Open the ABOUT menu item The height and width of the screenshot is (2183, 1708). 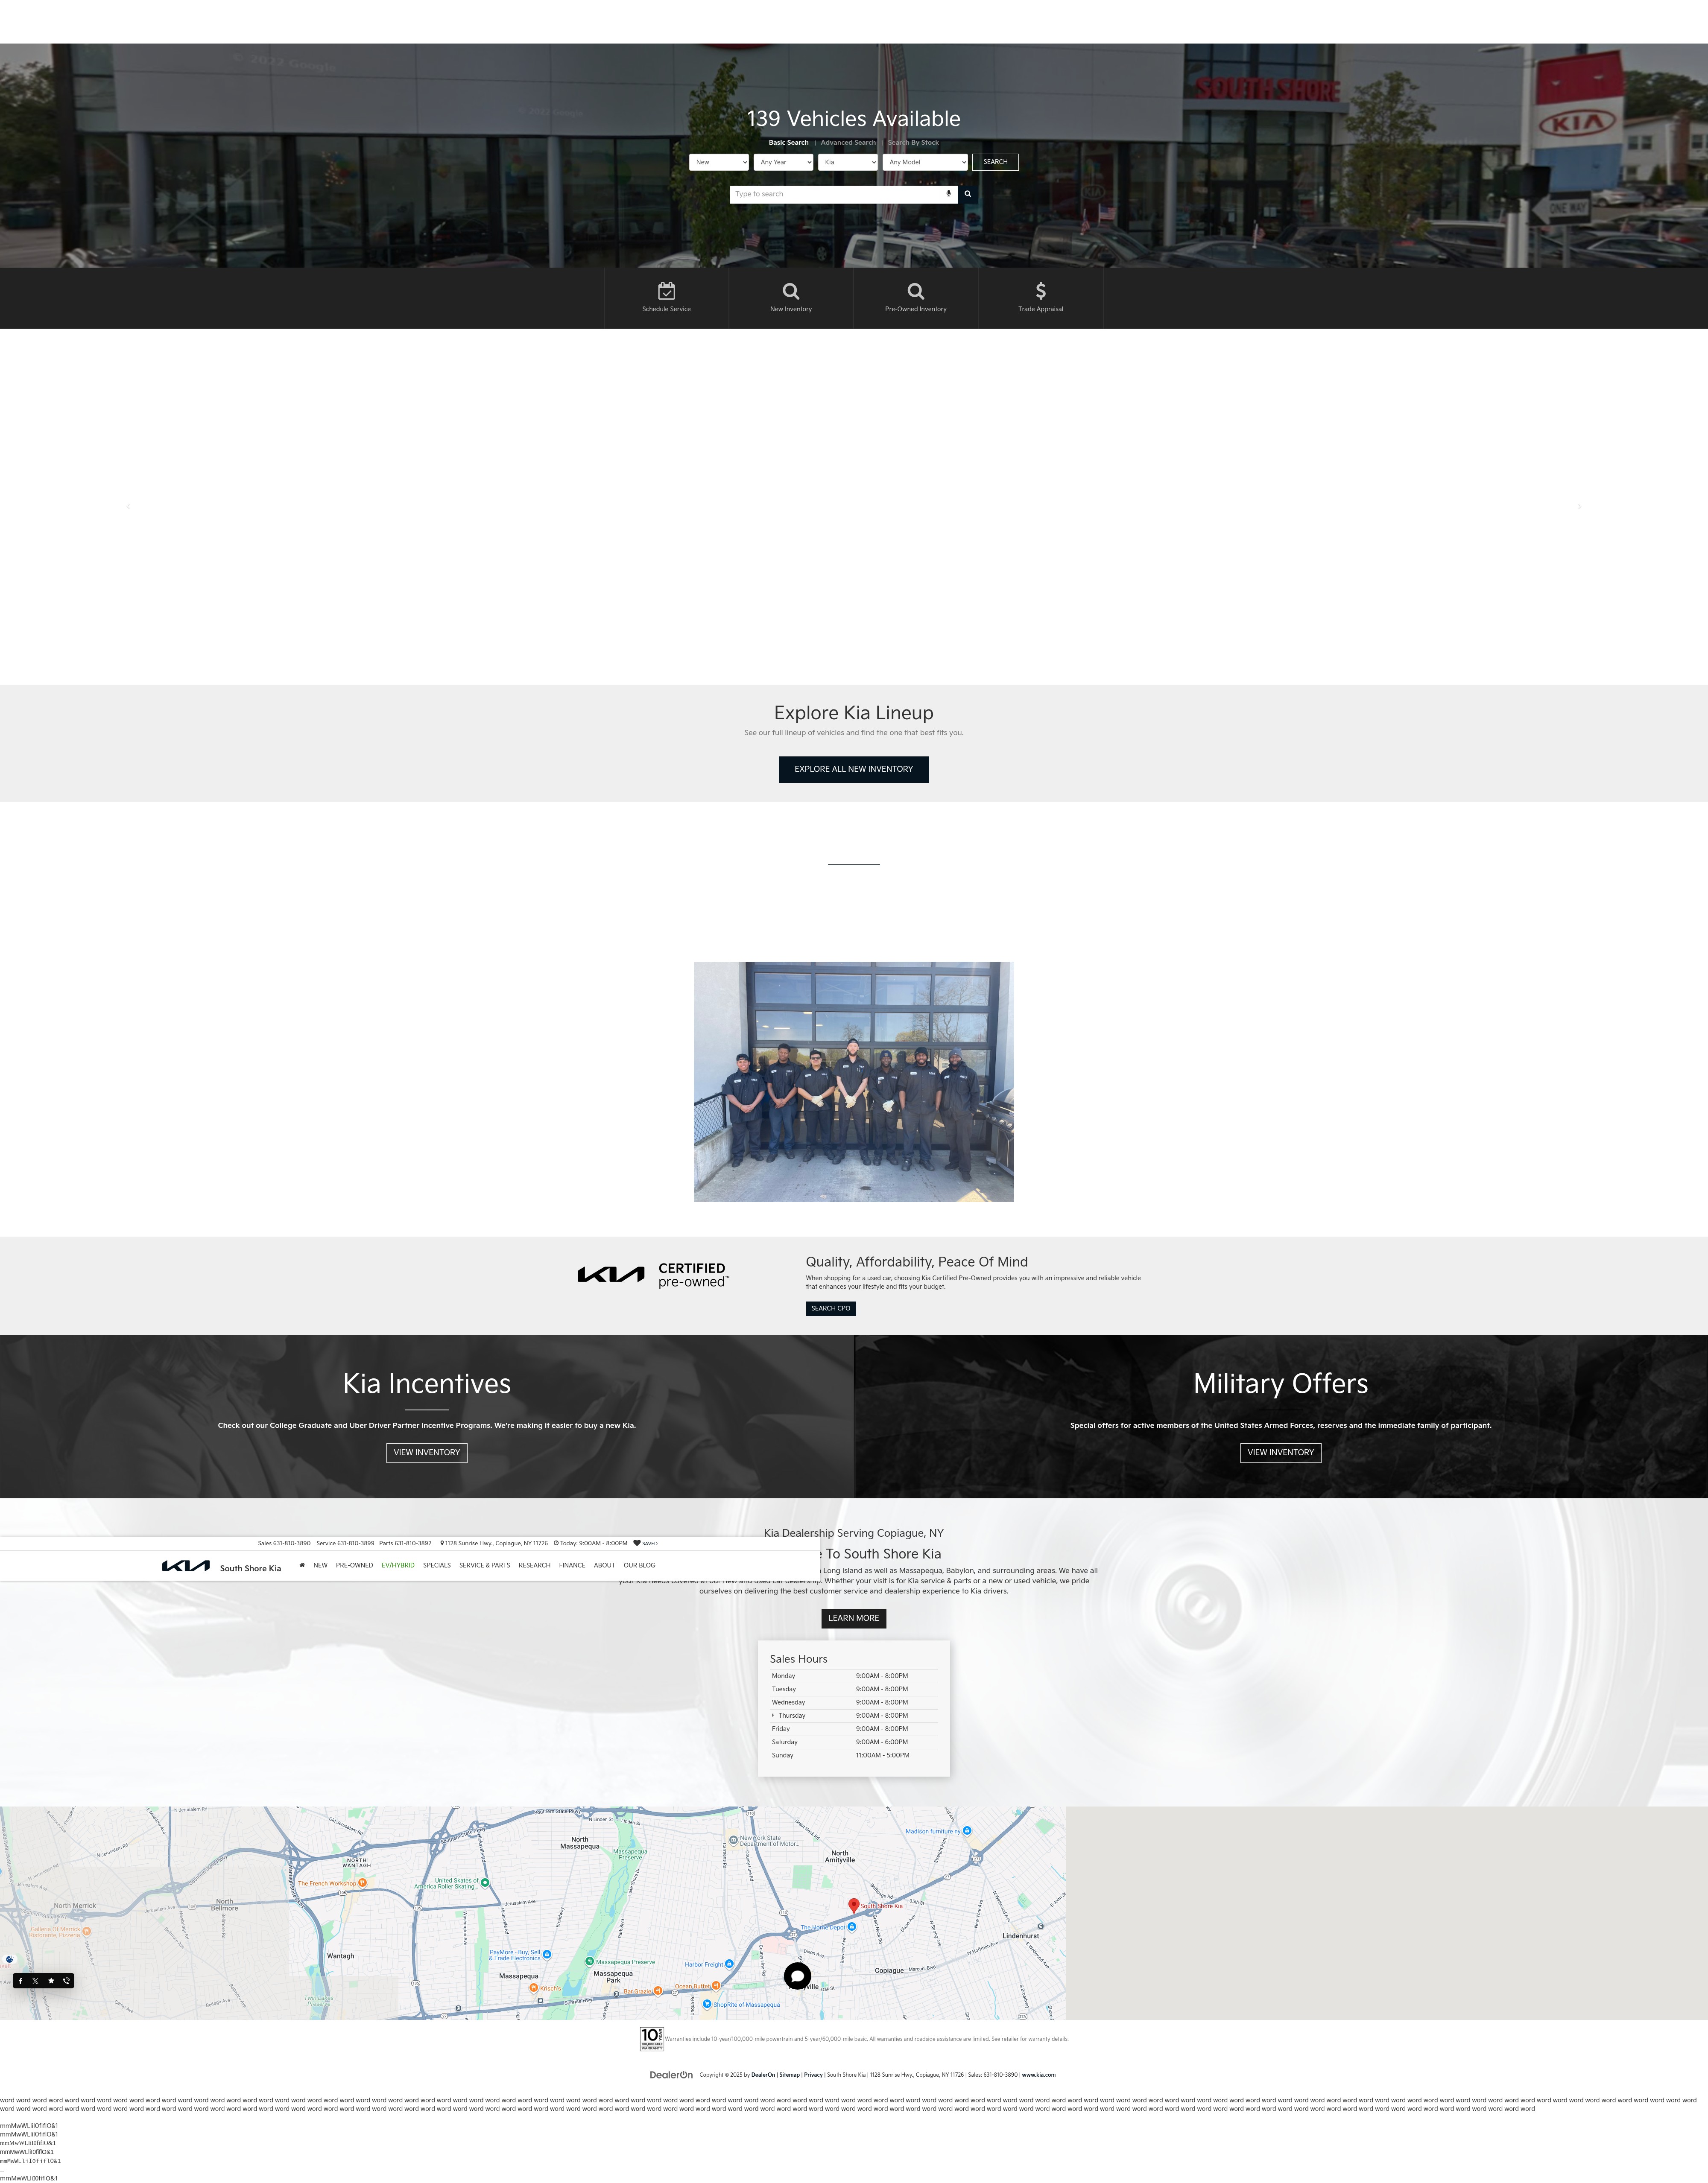[604, 1565]
